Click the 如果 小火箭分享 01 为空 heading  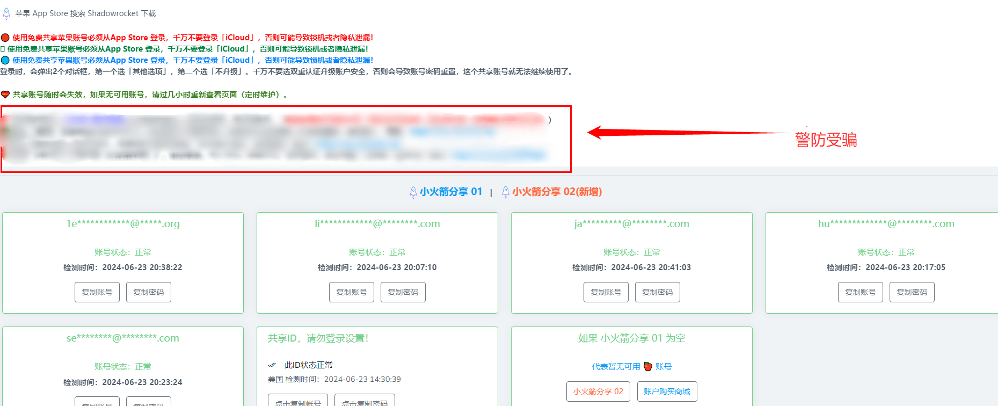pyautogui.click(x=632, y=338)
